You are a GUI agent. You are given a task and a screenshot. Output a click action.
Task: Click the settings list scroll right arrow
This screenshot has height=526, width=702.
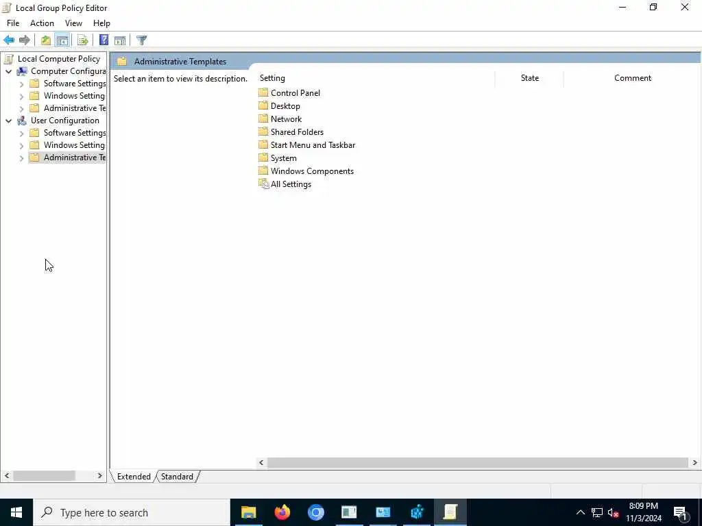coord(694,462)
